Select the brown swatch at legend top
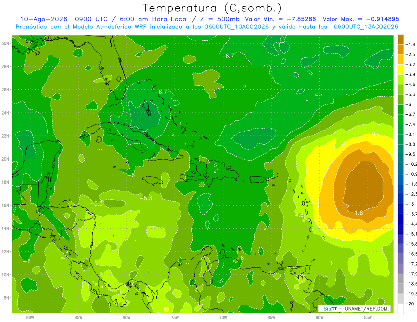Viewport: 417px width, 322px height. coord(401,40)
